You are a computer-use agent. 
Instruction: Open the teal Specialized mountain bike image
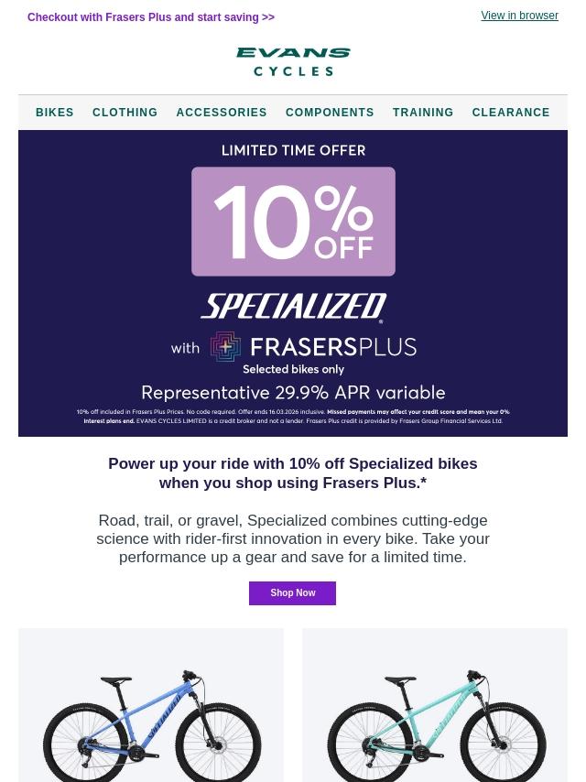coord(435,723)
